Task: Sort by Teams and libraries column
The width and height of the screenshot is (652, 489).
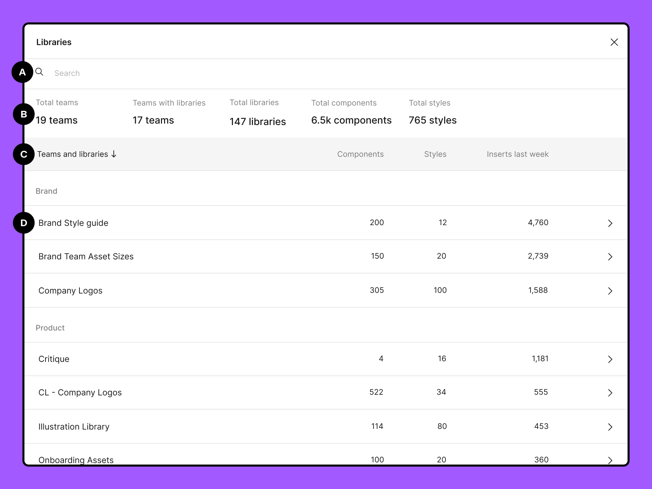Action: click(77, 154)
